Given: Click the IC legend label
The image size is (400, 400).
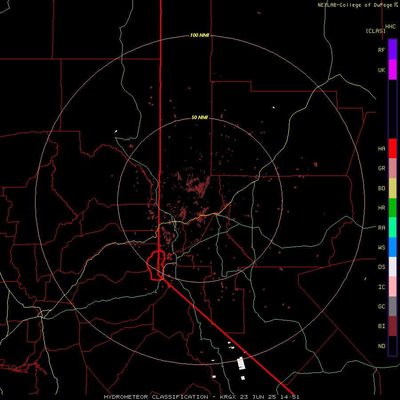Looking at the screenshot, I should click(381, 287).
